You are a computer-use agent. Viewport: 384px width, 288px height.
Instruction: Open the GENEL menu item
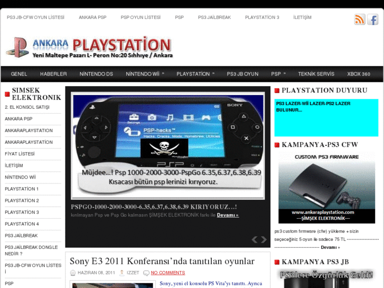(x=19, y=74)
